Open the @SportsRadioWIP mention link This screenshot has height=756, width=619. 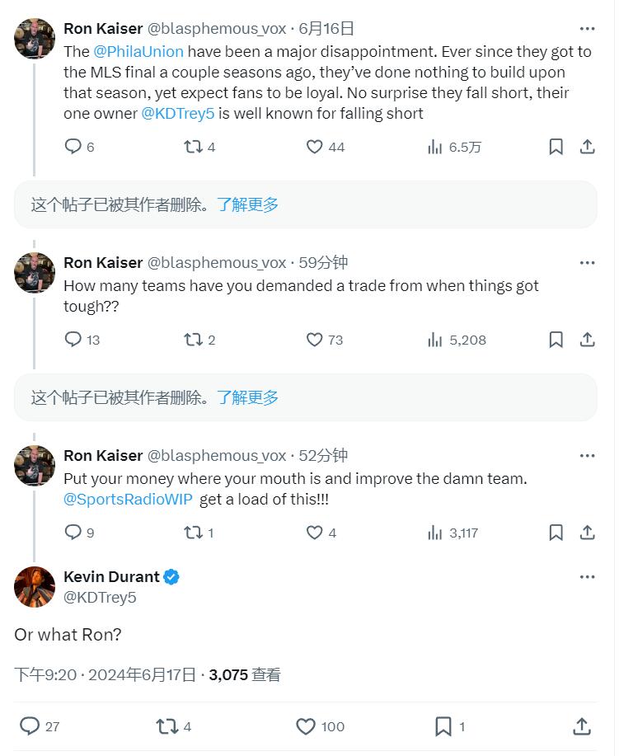click(x=128, y=499)
